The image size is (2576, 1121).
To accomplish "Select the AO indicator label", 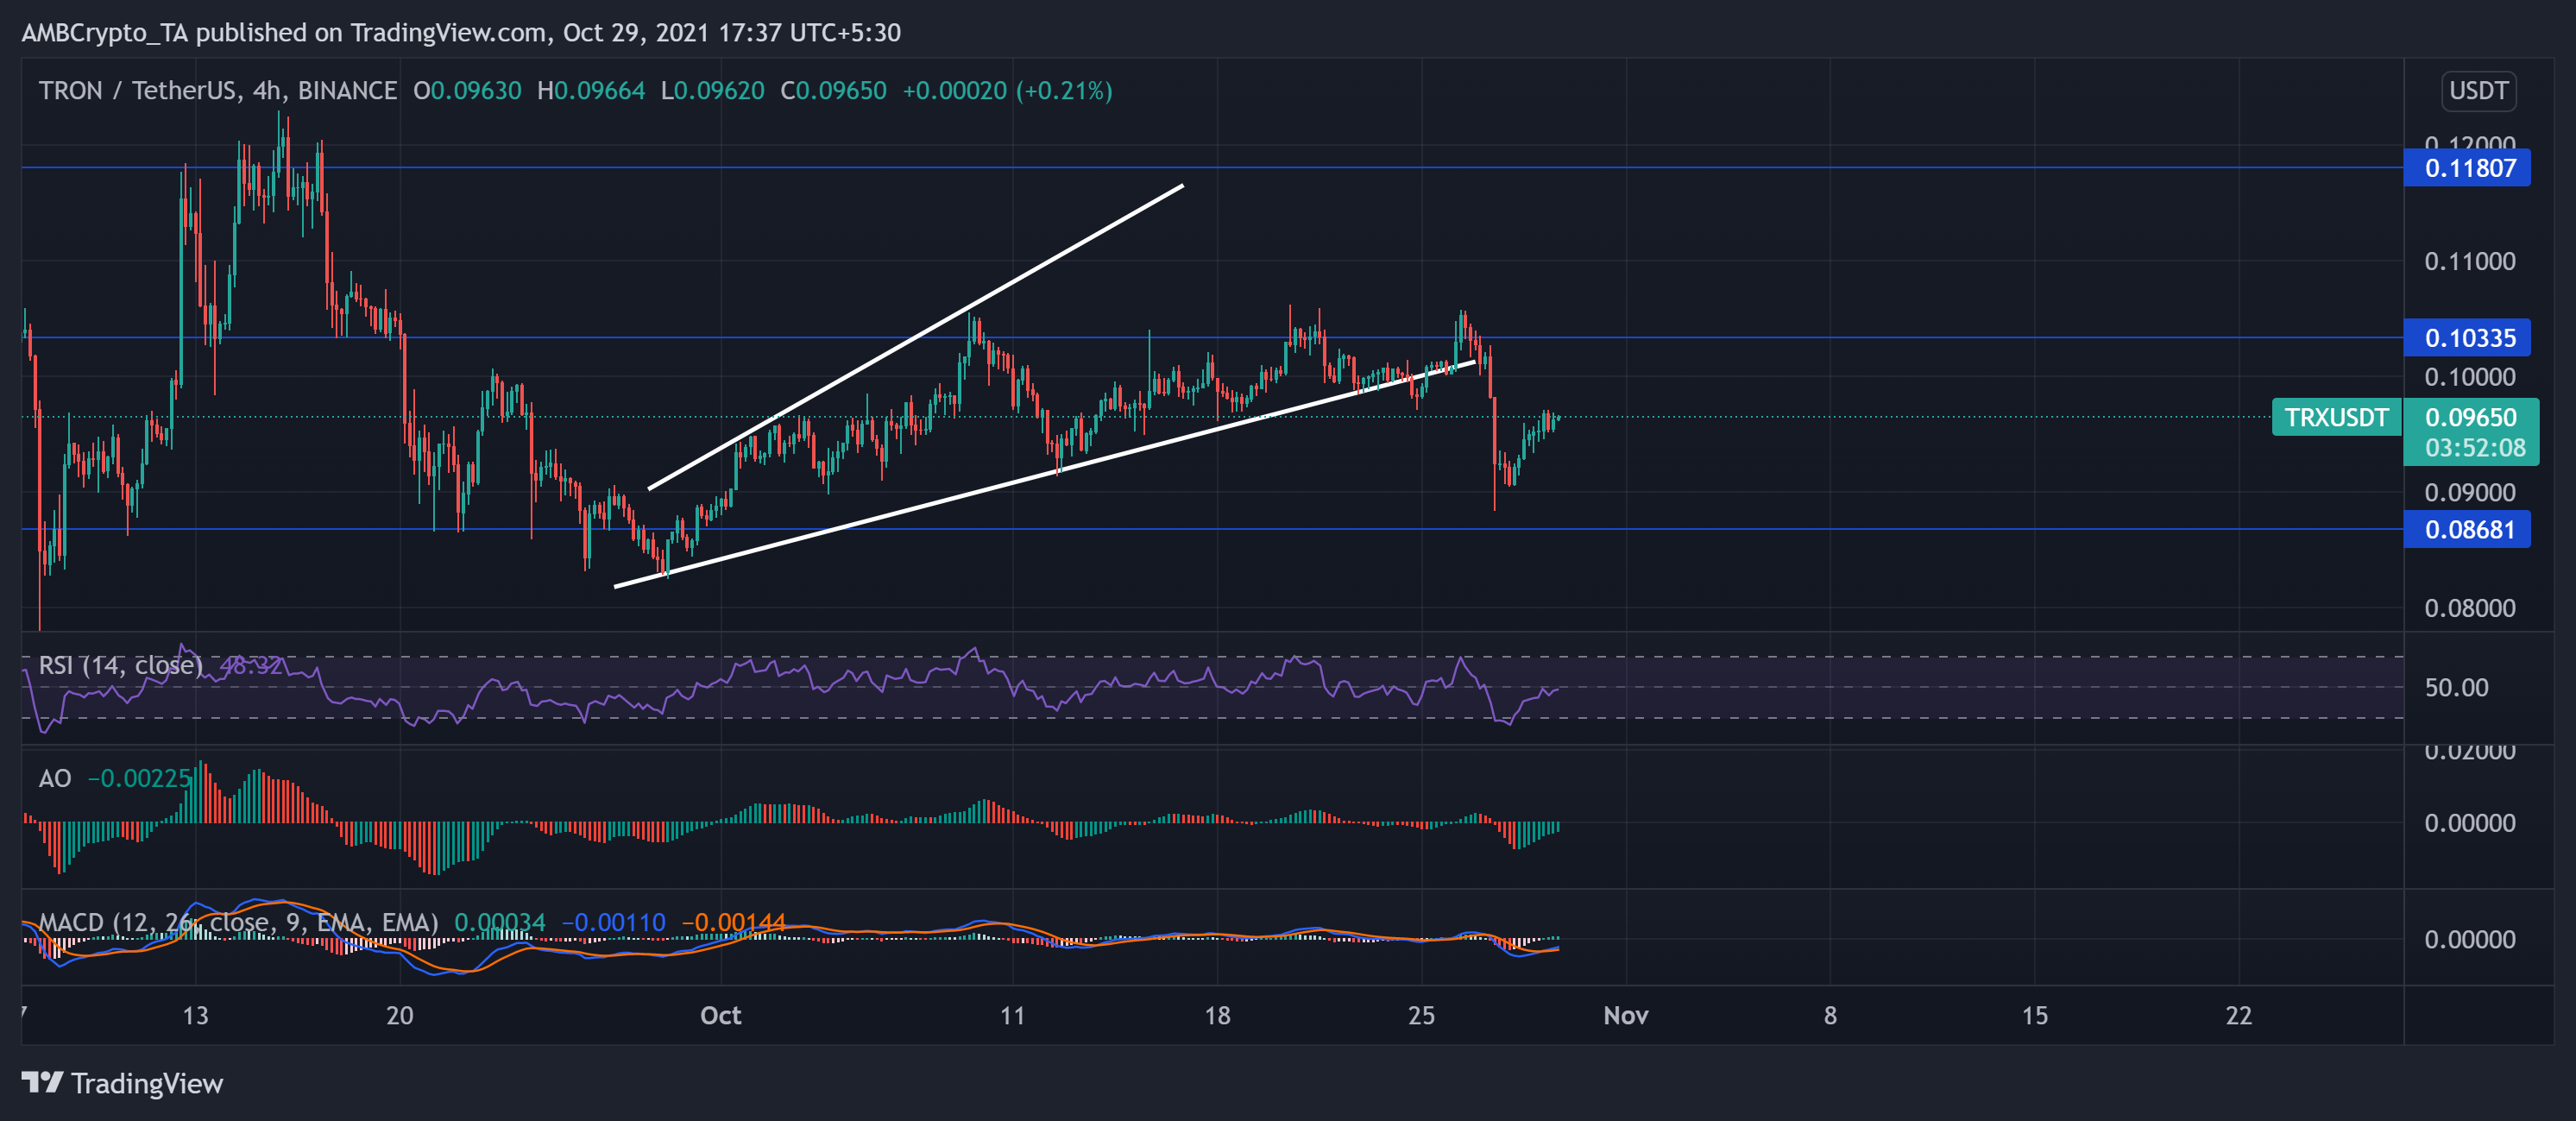I will click(57, 777).
